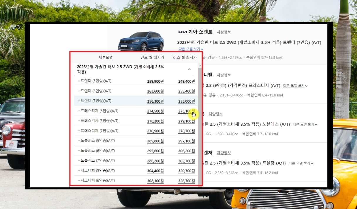Image resolution: width=357 pixels, height=209 pixels.
Task: Click lease price 255,000원
Action: [187, 101]
